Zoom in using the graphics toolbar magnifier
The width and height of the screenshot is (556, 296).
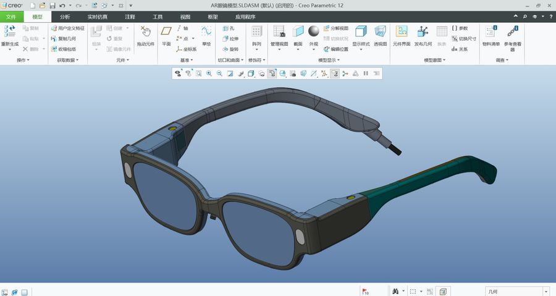tap(209, 74)
